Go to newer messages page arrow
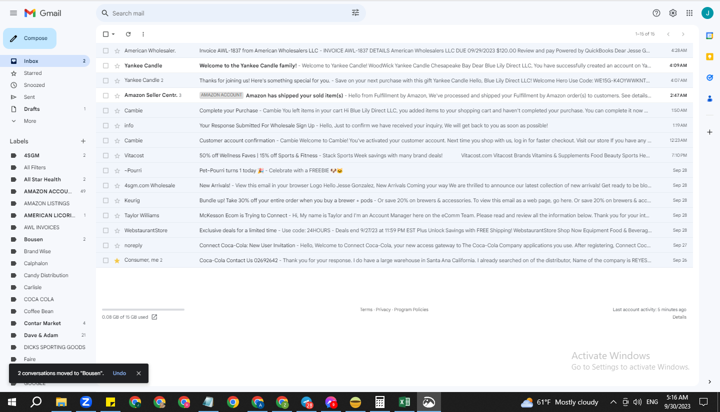The width and height of the screenshot is (720, 412). click(668, 34)
